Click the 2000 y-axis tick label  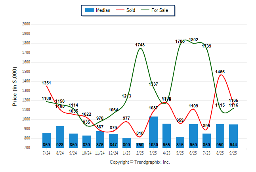pos(25,24)
